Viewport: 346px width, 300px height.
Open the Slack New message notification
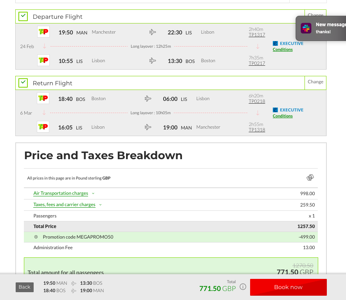point(321,28)
